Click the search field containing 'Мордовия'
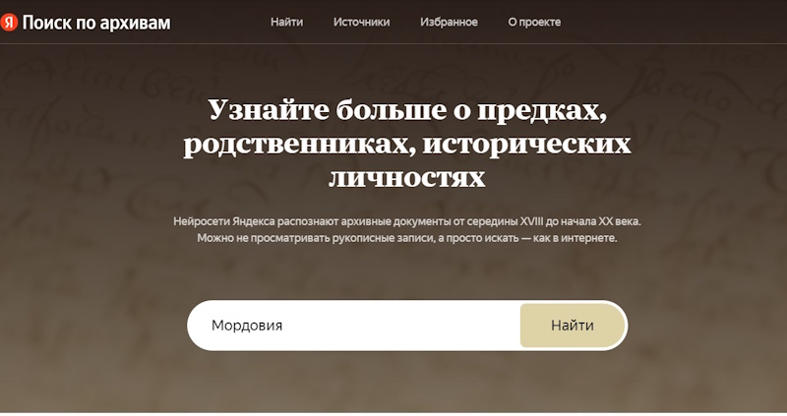Viewport: 787px width, 416px height. tap(354, 326)
